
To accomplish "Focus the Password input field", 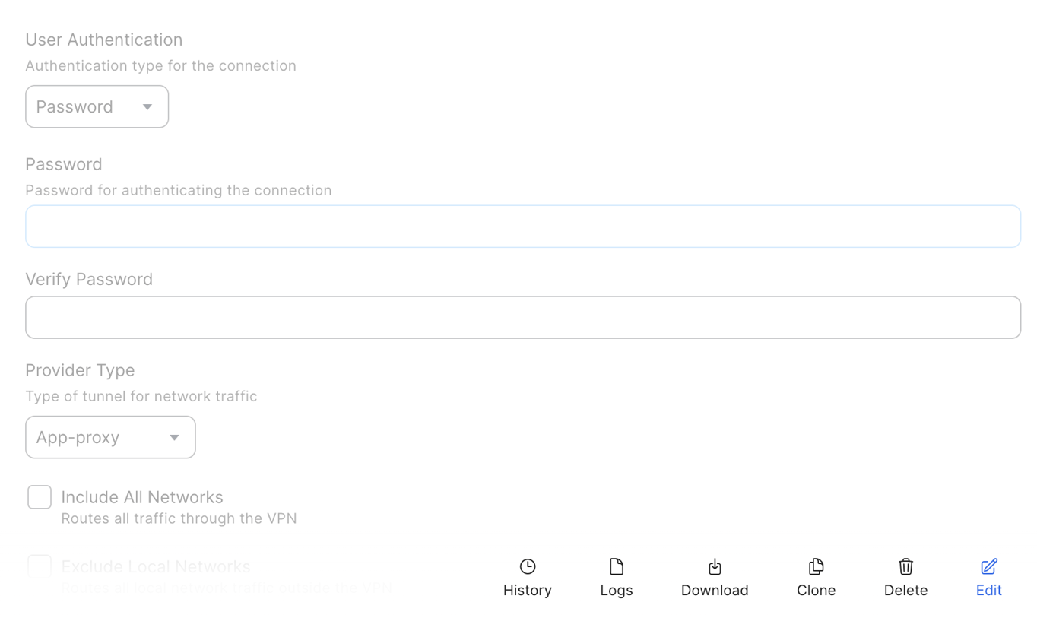I will (x=523, y=227).
